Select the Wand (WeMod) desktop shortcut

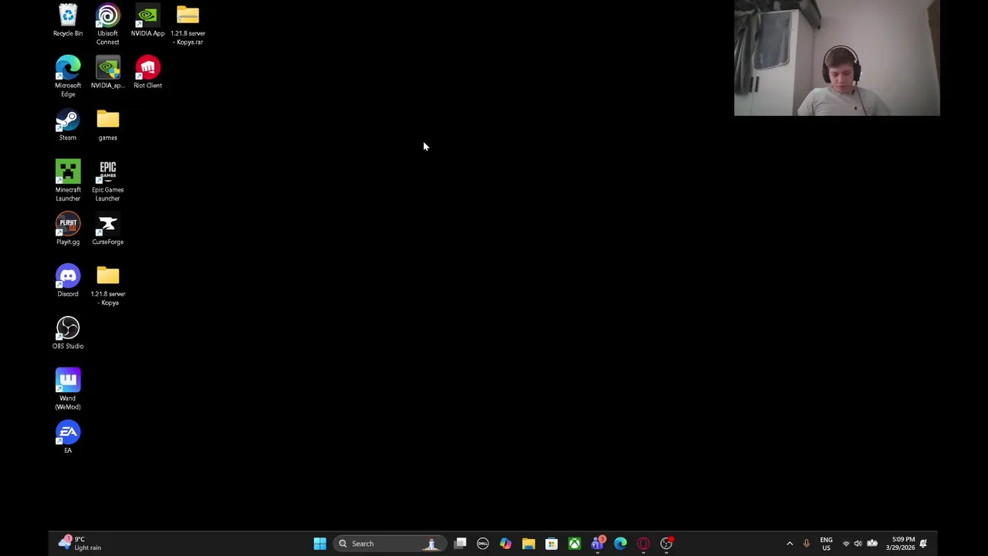(68, 389)
